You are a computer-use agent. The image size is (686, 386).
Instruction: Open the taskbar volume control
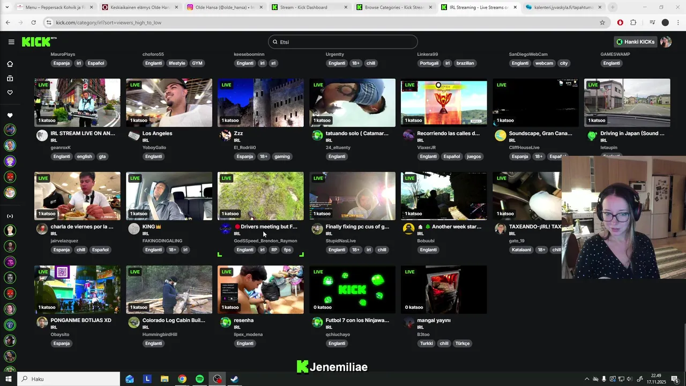click(629, 379)
